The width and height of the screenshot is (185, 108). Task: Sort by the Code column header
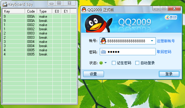(x=31, y=11)
